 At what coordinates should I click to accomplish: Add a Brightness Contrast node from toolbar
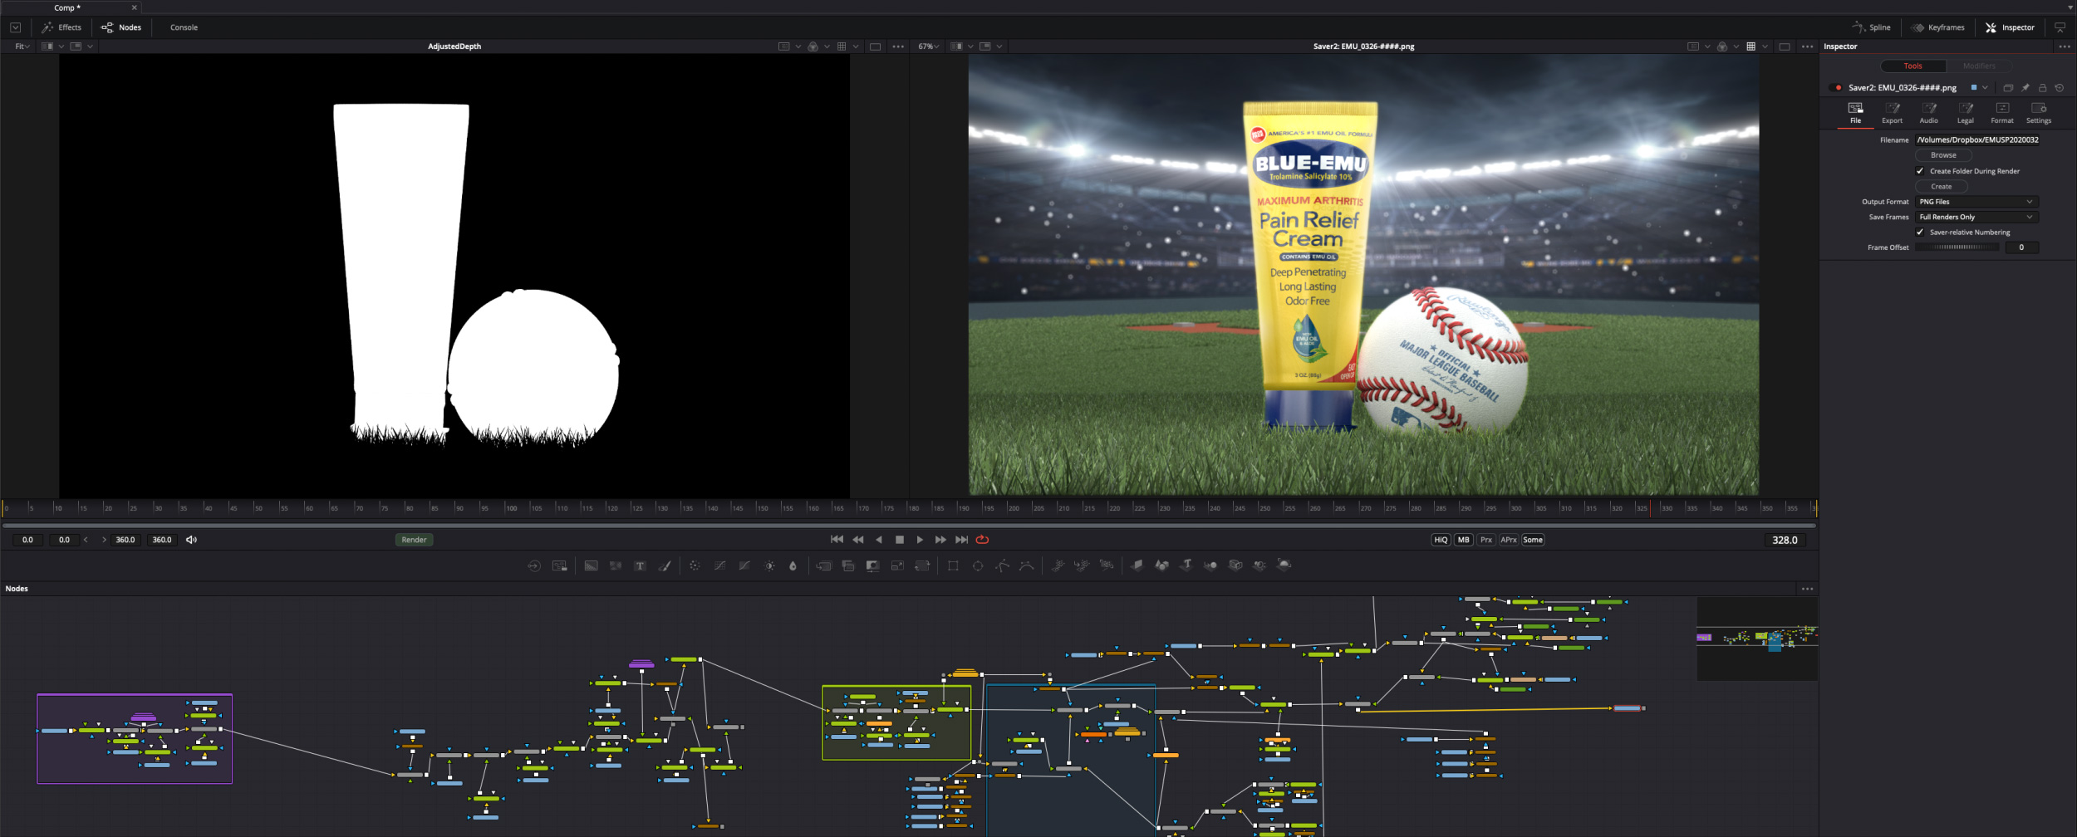click(x=769, y=565)
